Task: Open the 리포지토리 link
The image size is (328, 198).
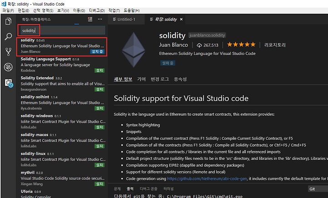Action: coord(275,45)
